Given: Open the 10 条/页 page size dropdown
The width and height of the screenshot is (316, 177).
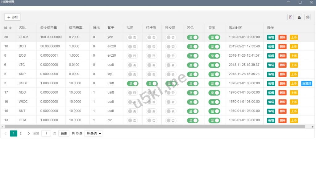Looking at the screenshot, I should click(x=94, y=134).
